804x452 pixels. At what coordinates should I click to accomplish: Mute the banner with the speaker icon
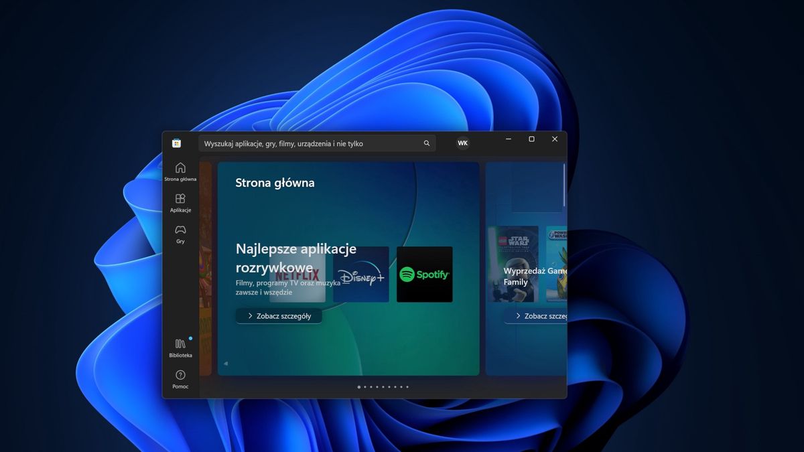coord(226,364)
